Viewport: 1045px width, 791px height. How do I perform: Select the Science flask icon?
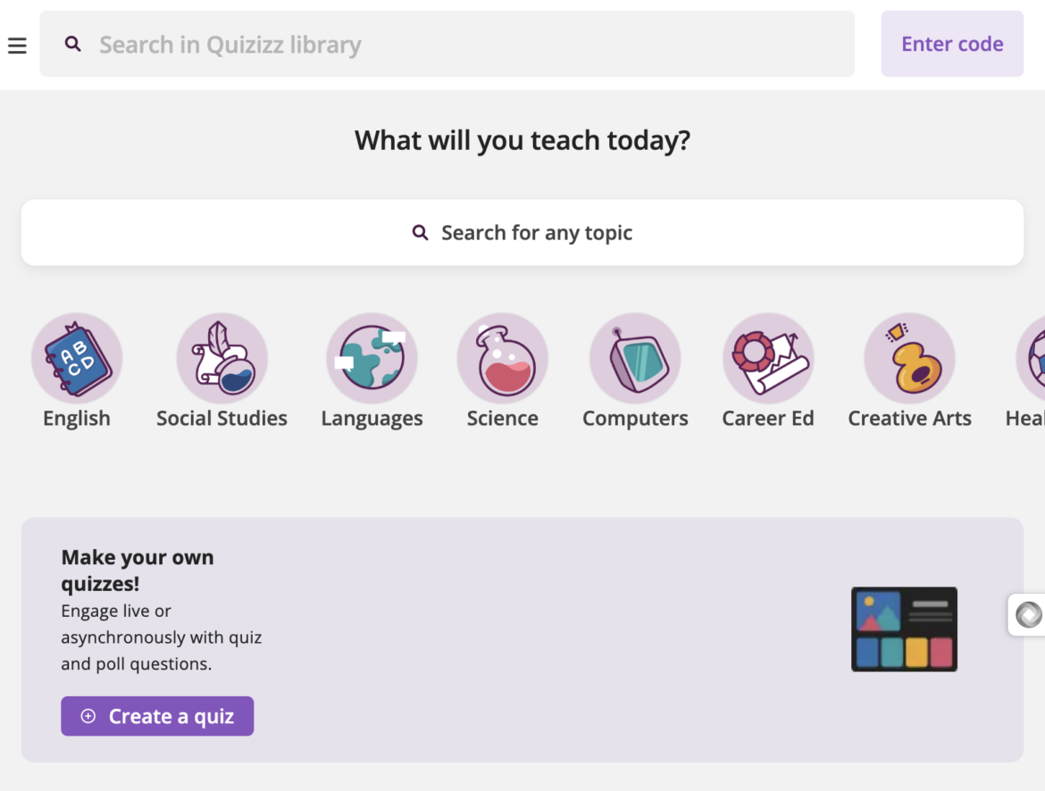point(503,357)
